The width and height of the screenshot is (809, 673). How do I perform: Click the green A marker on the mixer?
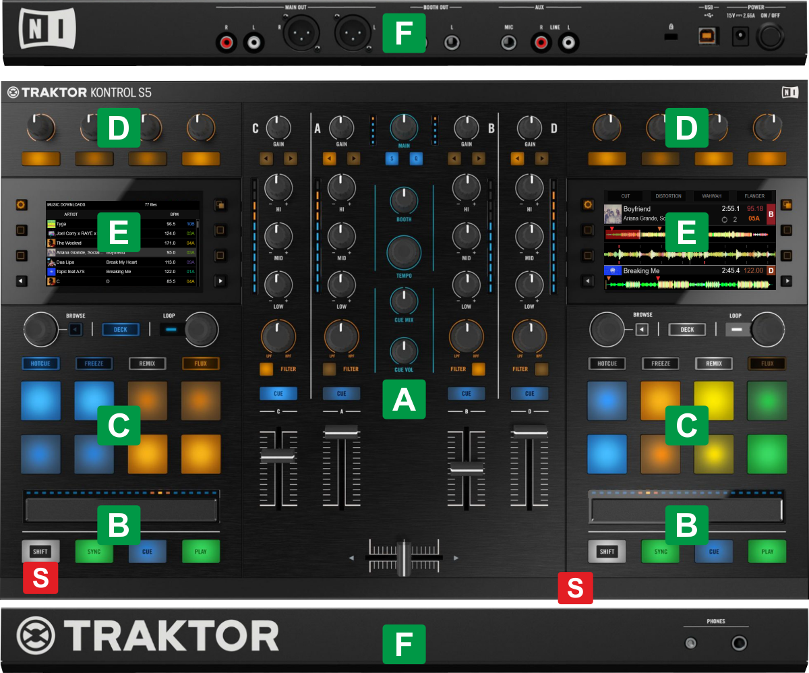coord(404,401)
